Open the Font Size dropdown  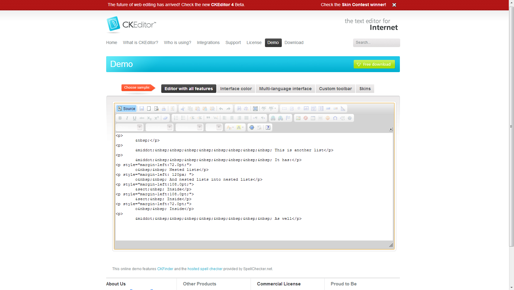[x=214, y=127]
